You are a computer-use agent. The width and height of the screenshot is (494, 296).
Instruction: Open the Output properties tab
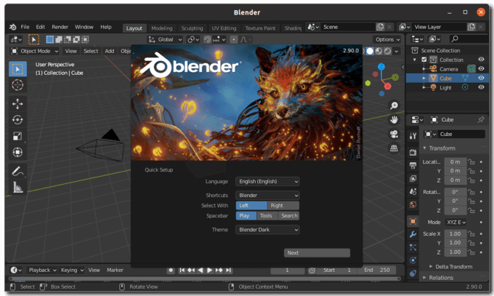pyautogui.click(x=413, y=165)
